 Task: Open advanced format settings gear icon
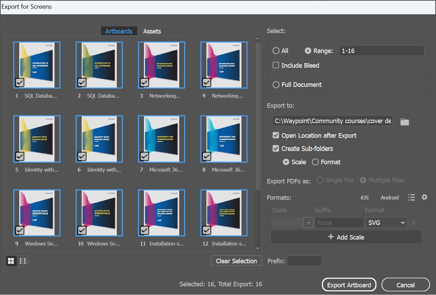424,197
